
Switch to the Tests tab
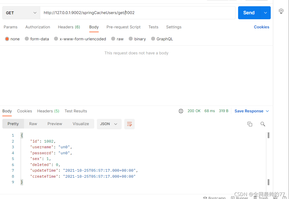click(153, 27)
